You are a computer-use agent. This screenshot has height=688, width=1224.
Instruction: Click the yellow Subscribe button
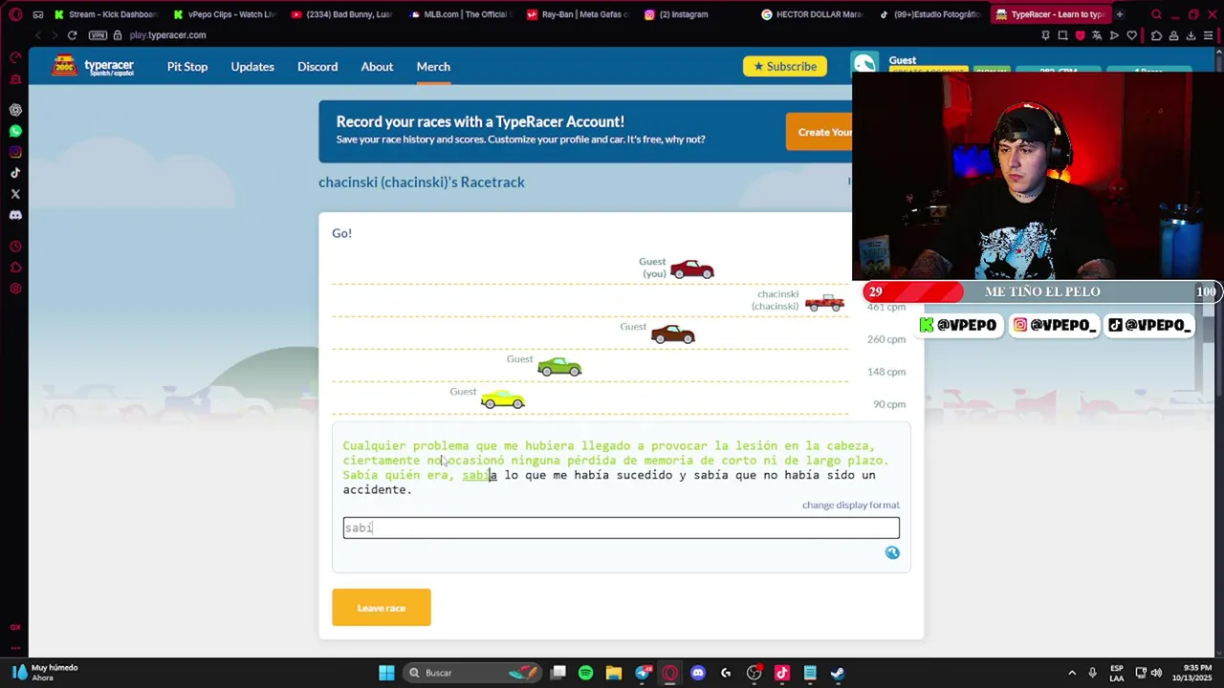point(785,66)
